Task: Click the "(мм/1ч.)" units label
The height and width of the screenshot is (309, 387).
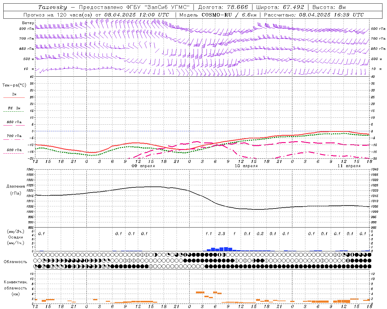Action: point(15,243)
